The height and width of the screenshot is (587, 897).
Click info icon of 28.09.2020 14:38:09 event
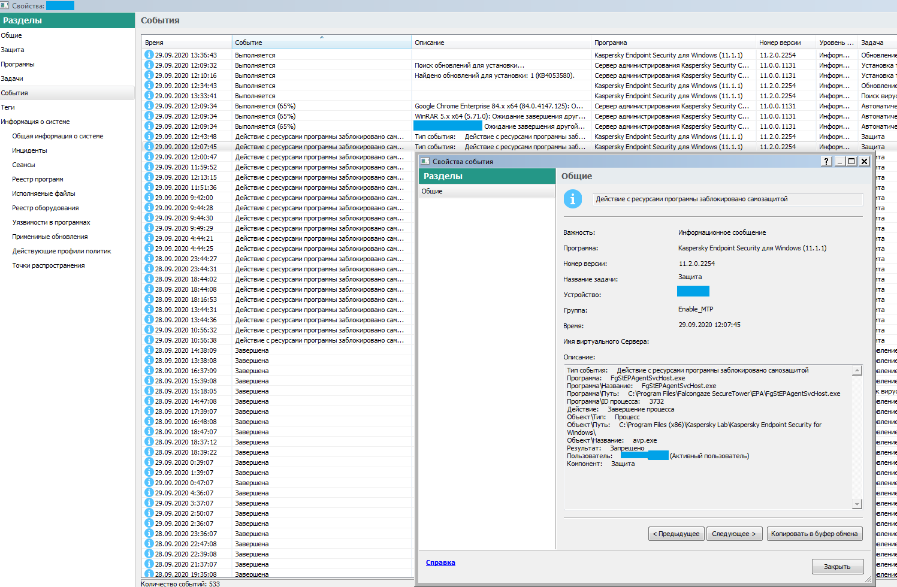click(149, 350)
